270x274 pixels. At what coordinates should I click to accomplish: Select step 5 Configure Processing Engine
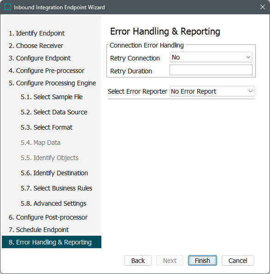[53, 83]
